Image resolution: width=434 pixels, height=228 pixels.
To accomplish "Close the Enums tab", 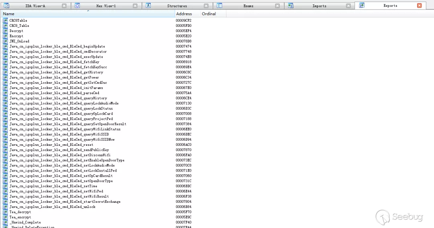I will pos(277,6).
